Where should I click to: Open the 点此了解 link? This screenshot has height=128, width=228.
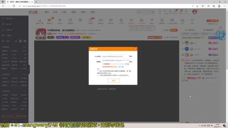pos(121,67)
